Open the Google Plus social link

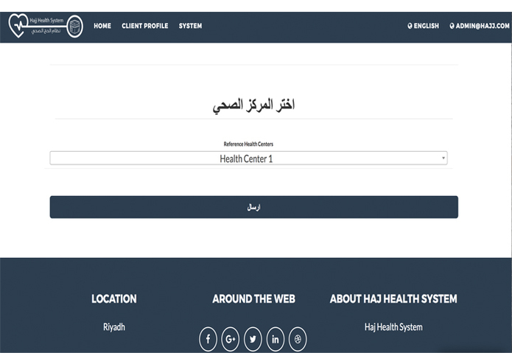point(230,339)
